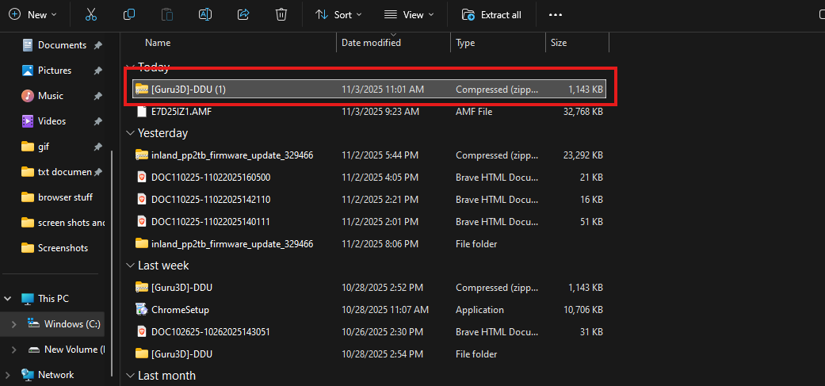
Task: Select the ChromeSetup application icon
Action: (x=142, y=310)
